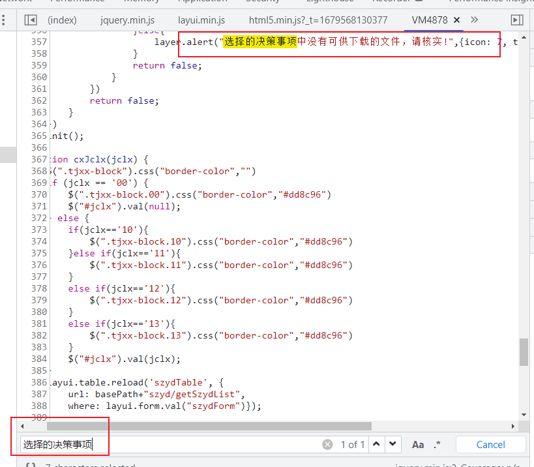Click the pretty-print braces icon at bottom
Viewport: 534px width, 467px height.
[30, 465]
